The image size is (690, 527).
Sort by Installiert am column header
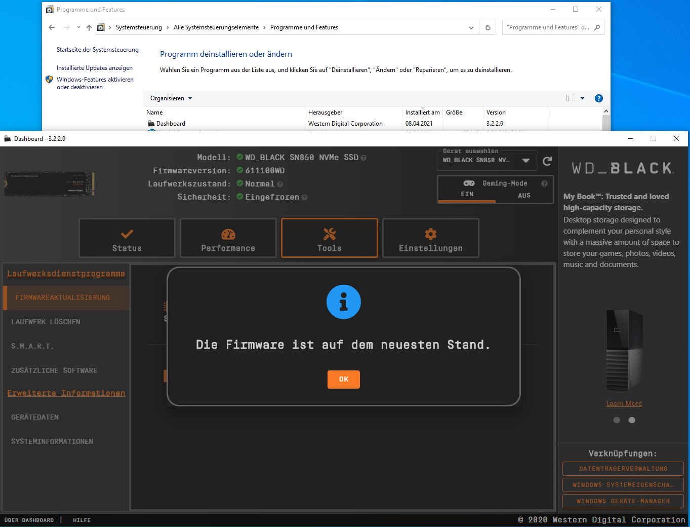click(x=423, y=112)
